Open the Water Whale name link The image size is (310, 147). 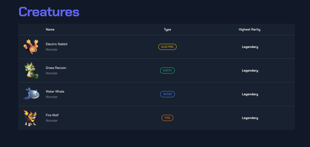(x=55, y=91)
